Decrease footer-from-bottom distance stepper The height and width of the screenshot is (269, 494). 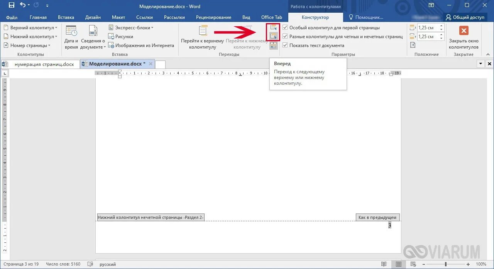pos(442,39)
